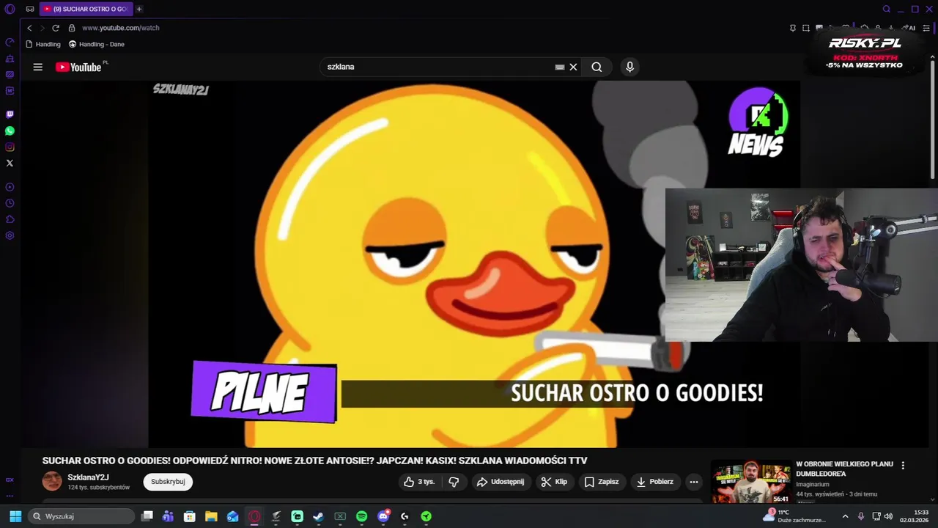Open a new browser tab
The image size is (938, 528).
(139, 9)
